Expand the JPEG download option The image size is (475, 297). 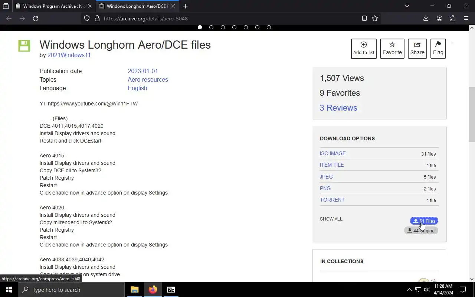pyautogui.click(x=326, y=177)
